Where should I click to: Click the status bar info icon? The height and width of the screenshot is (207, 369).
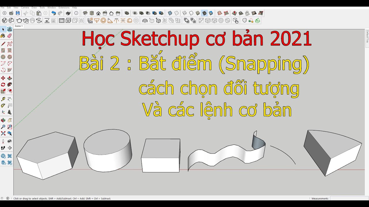click(8, 198)
